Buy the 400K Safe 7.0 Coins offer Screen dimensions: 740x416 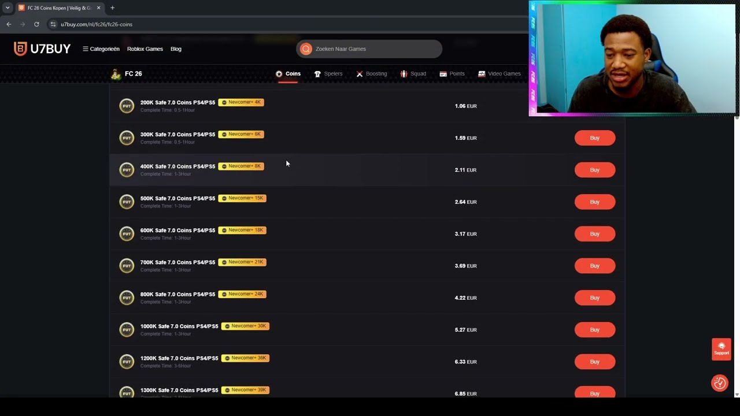click(x=595, y=170)
